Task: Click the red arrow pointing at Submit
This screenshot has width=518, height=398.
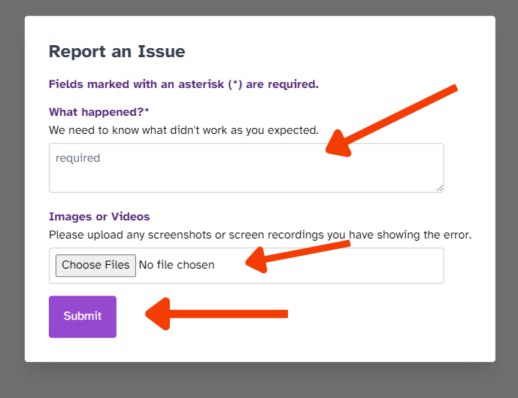Action: (217, 314)
